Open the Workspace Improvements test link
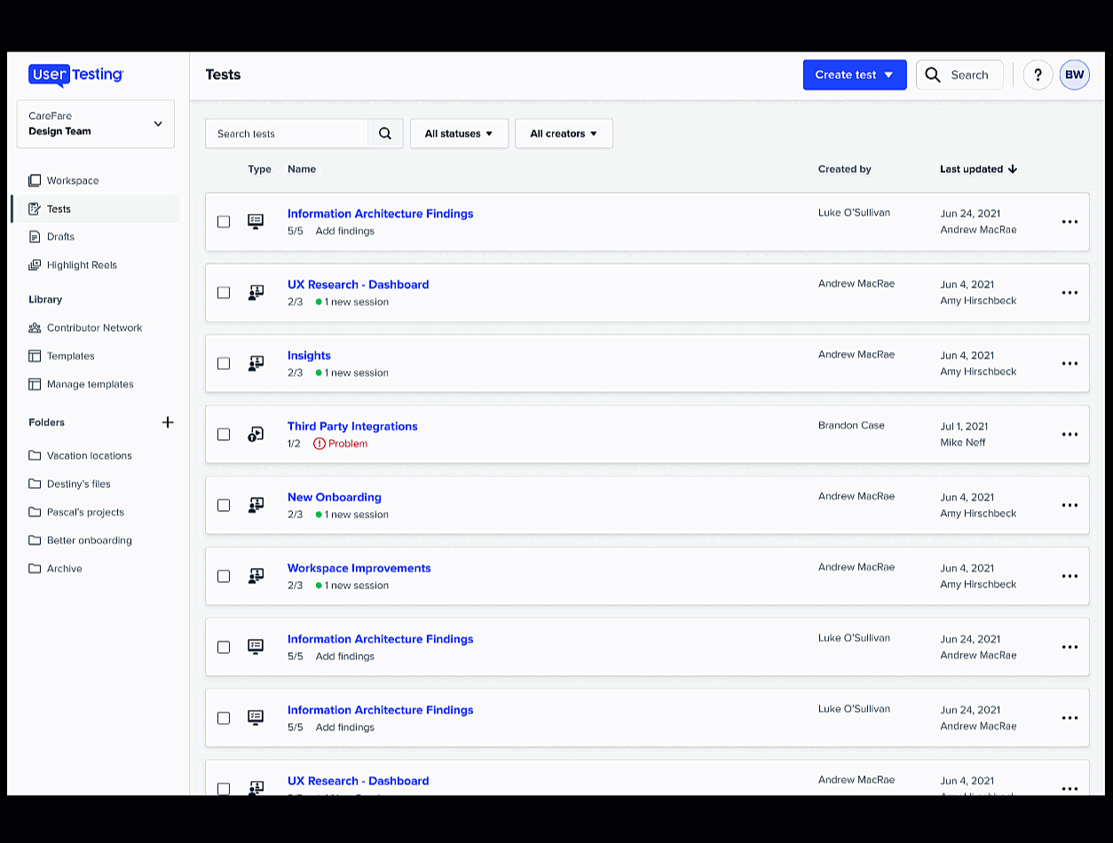This screenshot has width=1113, height=843. coord(359,569)
